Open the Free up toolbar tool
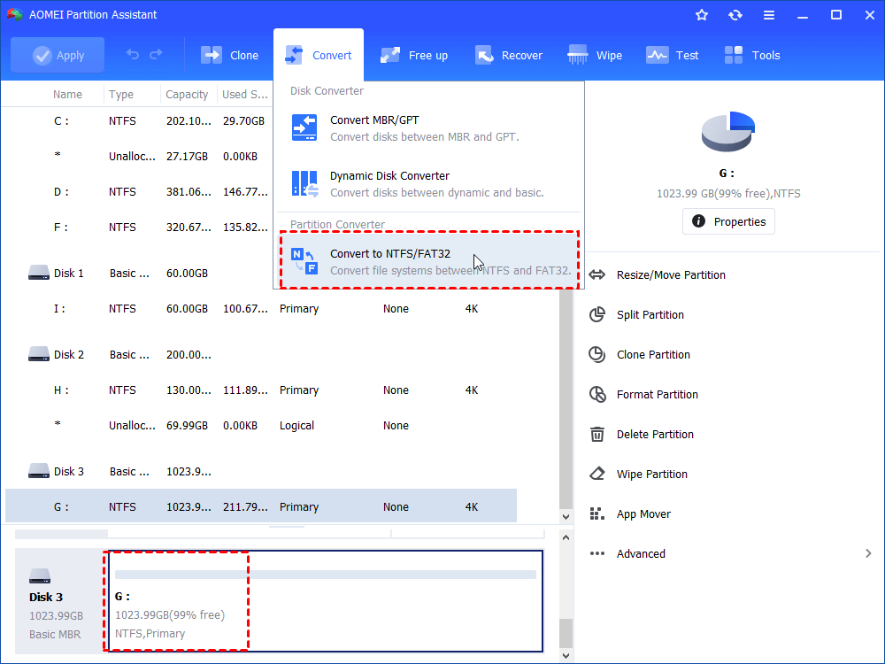Viewport: 885px width, 664px height. coord(413,55)
